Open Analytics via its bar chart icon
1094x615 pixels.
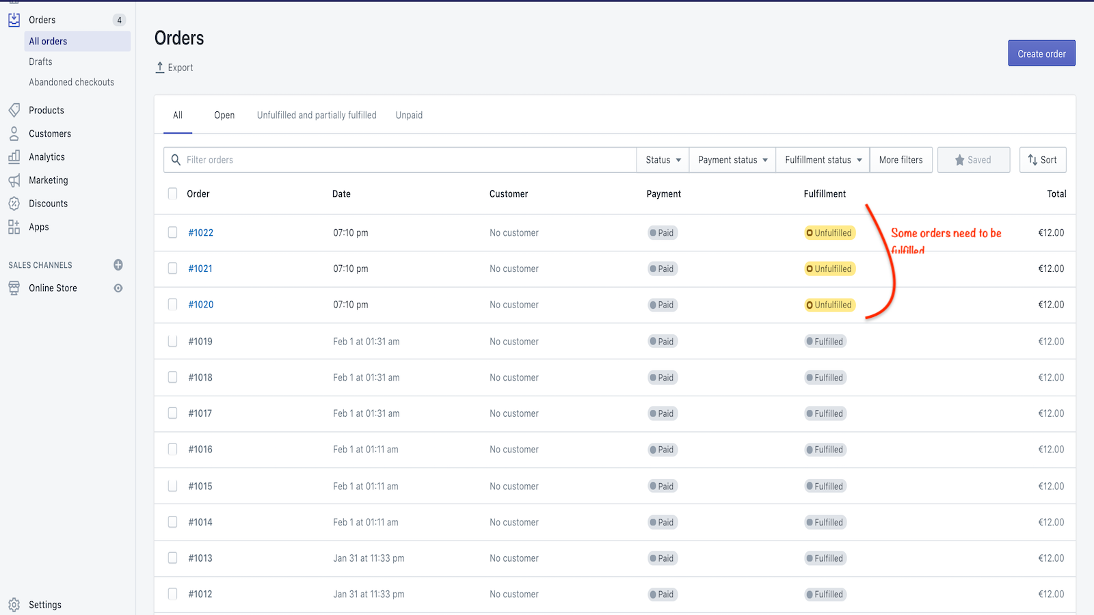tap(14, 156)
